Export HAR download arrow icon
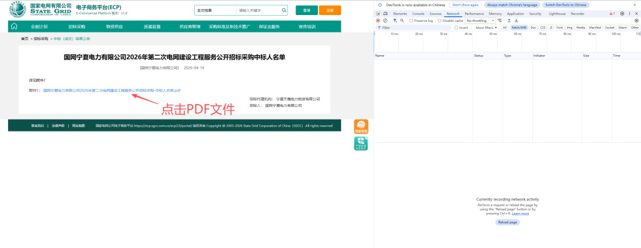Viewport: 641px width, 248px height. (x=516, y=21)
